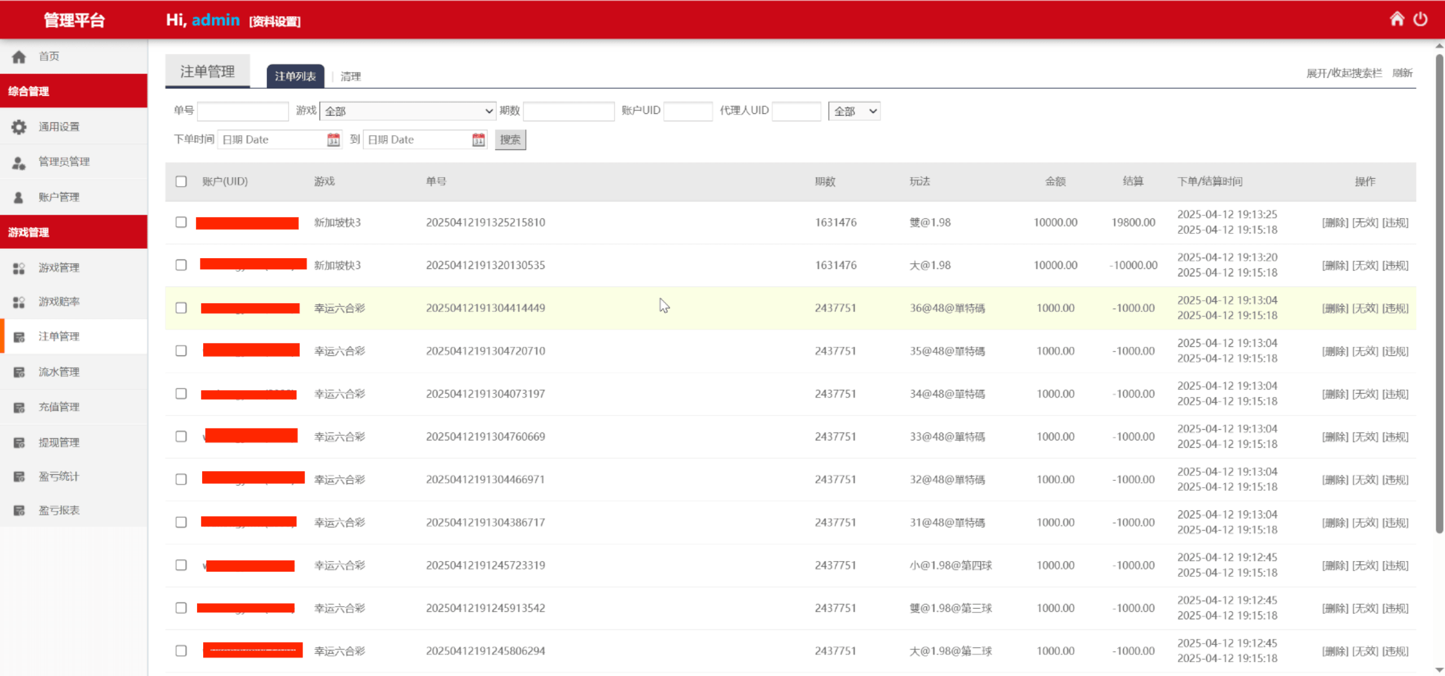Click the vertical scrollbar thumb on right
This screenshot has width=1445, height=676.
[1439, 293]
